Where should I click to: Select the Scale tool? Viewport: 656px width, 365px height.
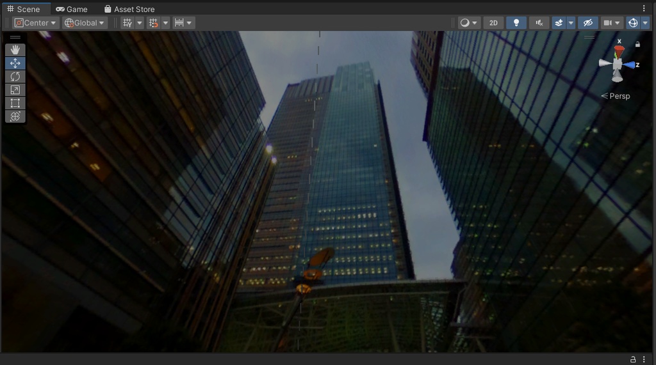click(x=15, y=89)
